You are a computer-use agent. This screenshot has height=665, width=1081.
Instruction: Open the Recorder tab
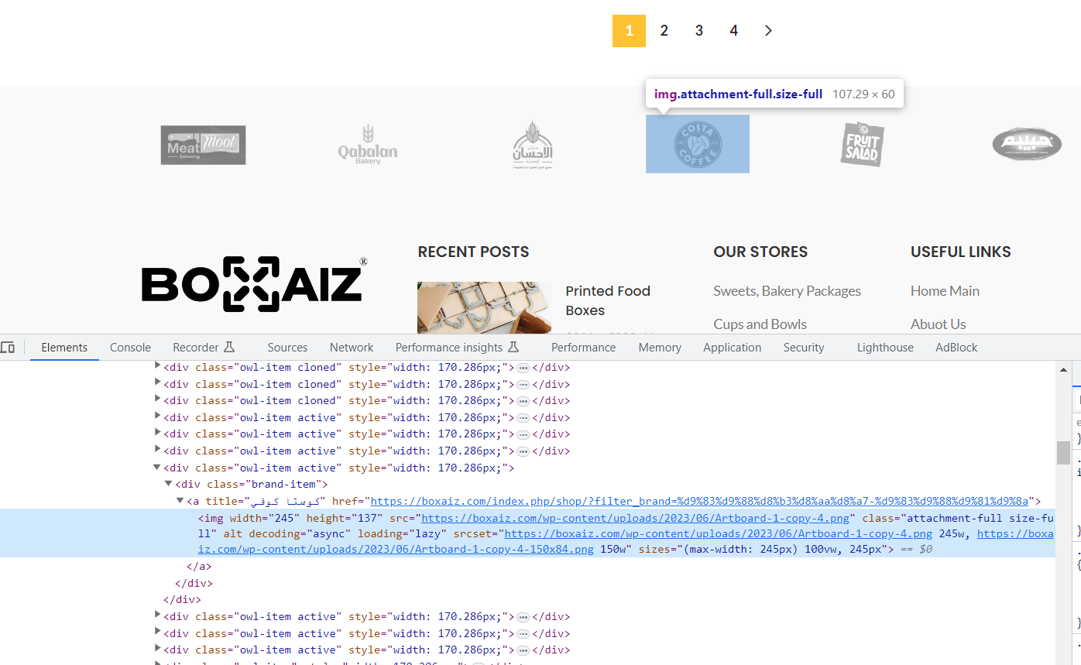pos(204,348)
